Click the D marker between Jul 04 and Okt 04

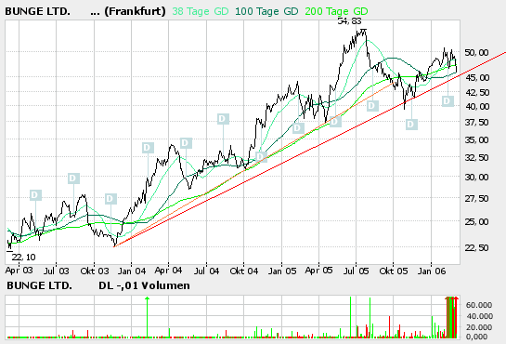[x=223, y=119]
